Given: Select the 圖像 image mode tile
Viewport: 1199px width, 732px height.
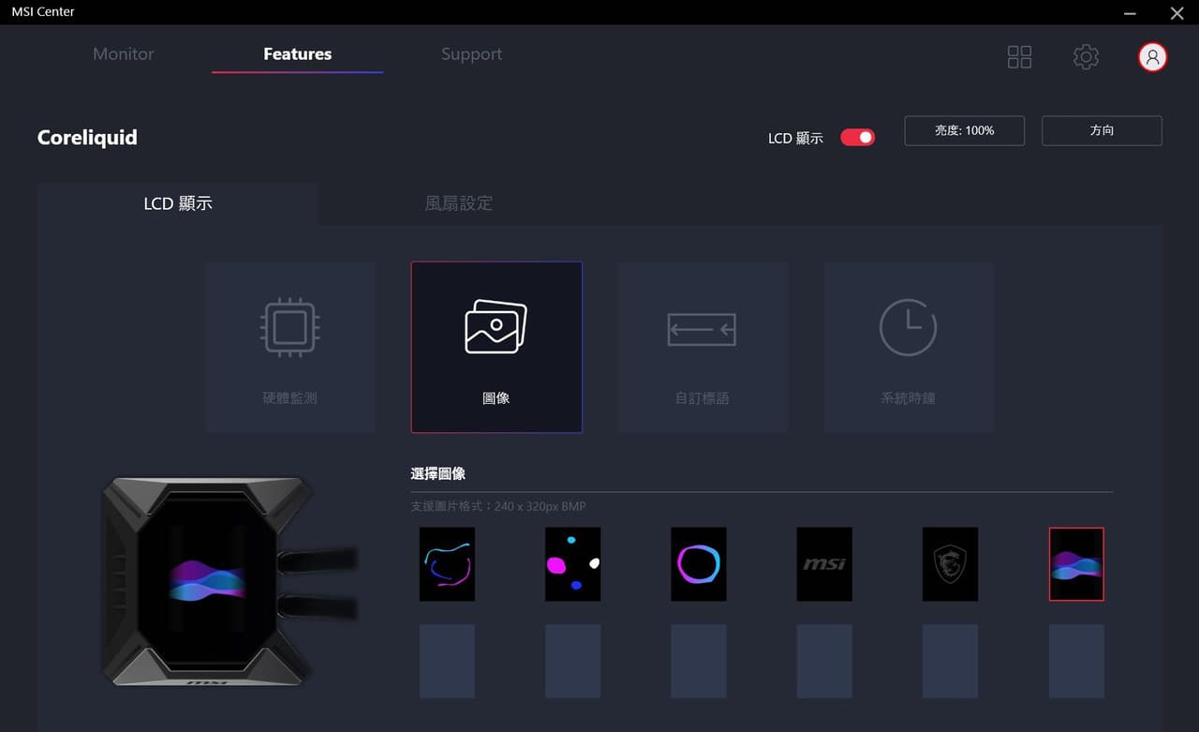Looking at the screenshot, I should 496,347.
